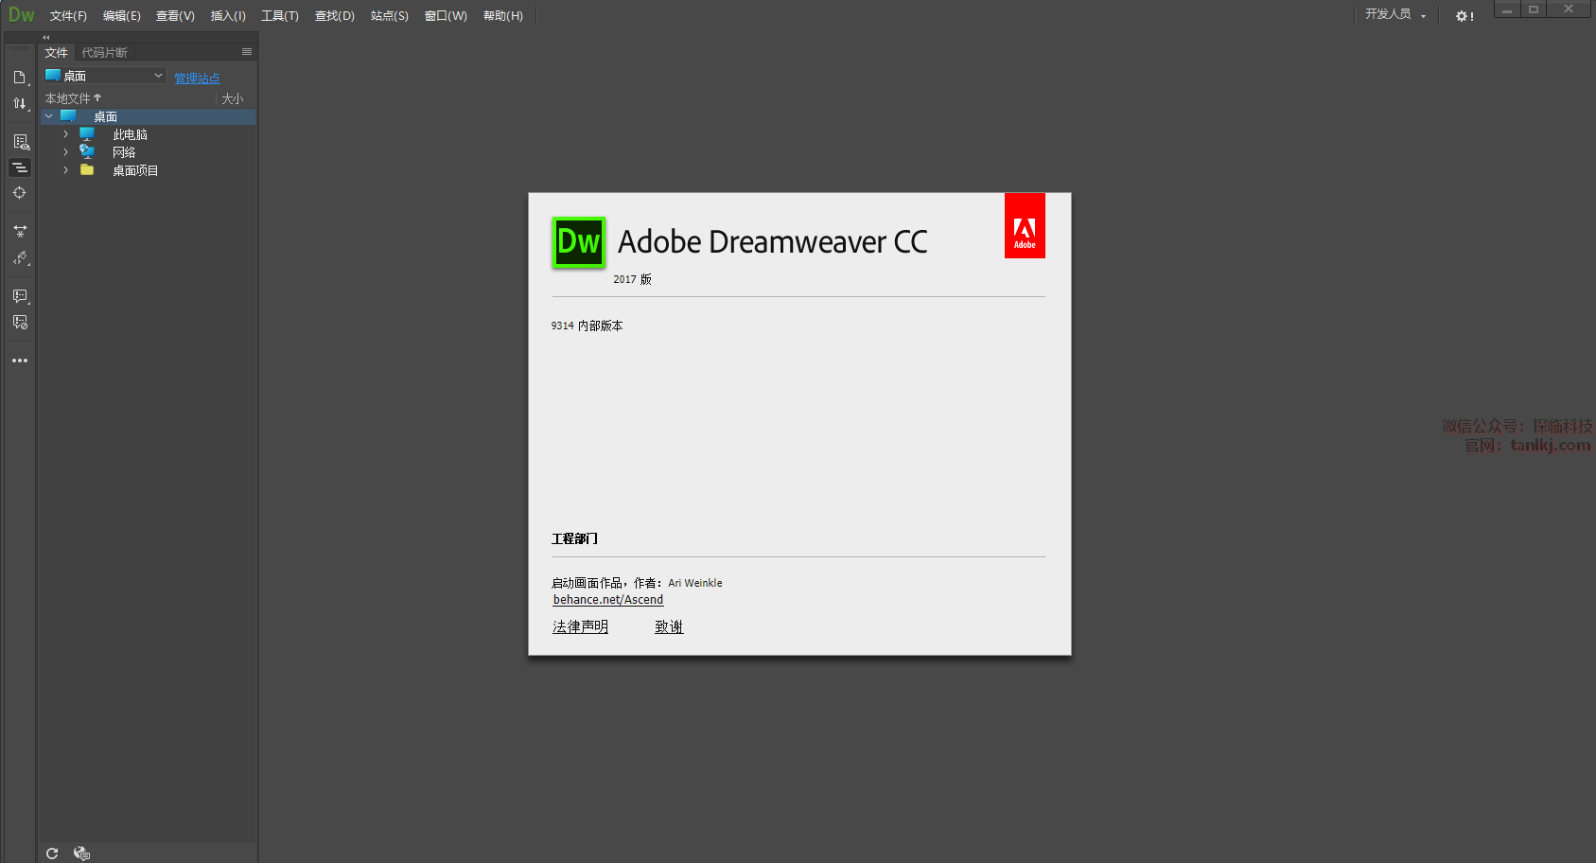Switch to the 代码片断 tab
1596x863 pixels.
tap(104, 53)
